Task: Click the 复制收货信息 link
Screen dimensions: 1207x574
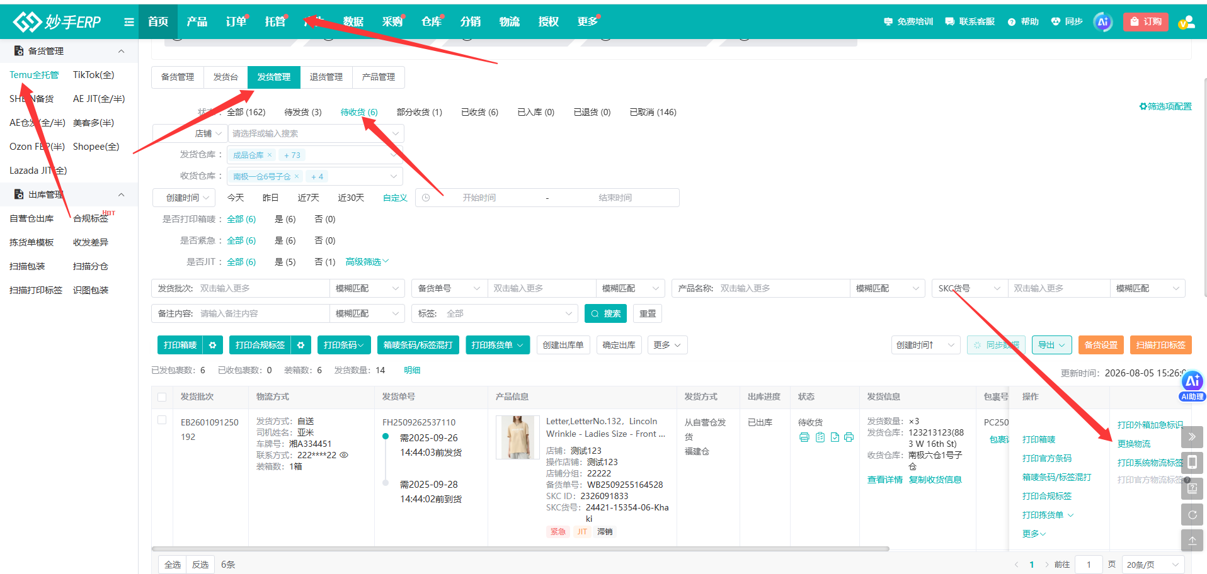Action: [935, 480]
